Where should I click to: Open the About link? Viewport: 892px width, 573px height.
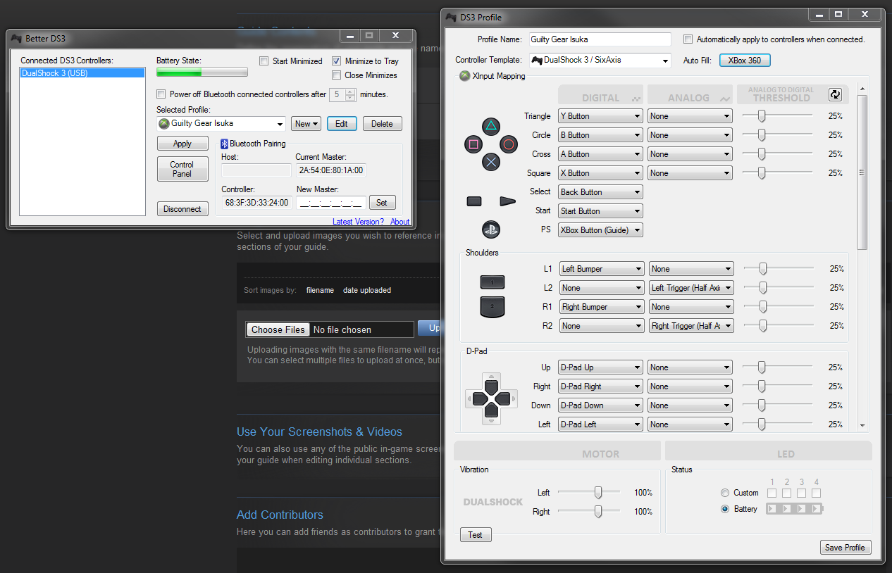[400, 222]
